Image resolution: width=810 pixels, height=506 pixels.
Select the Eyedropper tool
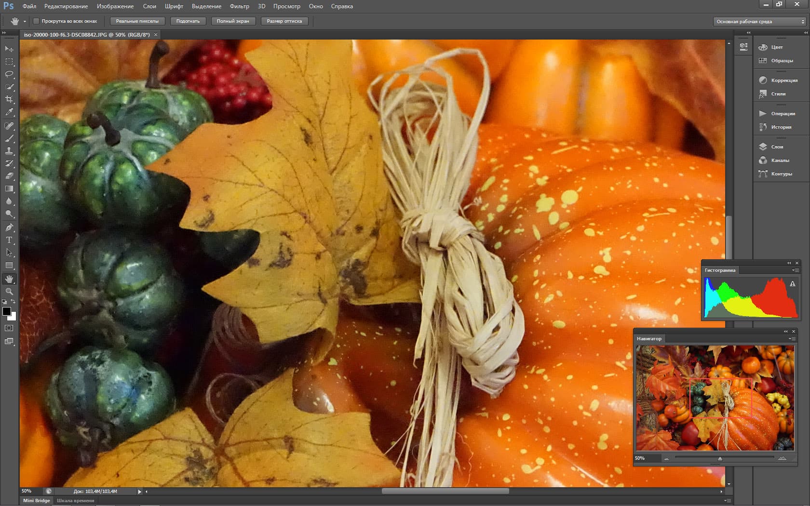pyautogui.click(x=9, y=112)
